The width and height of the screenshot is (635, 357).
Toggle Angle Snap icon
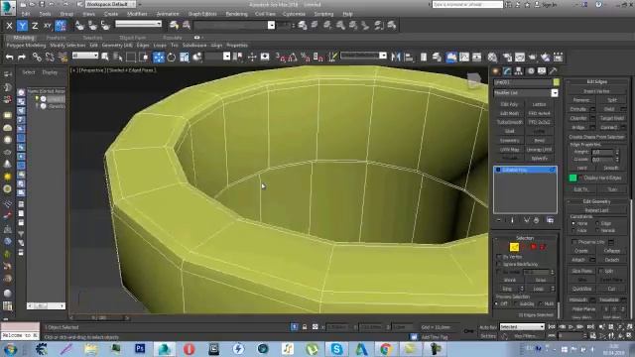pos(293,58)
